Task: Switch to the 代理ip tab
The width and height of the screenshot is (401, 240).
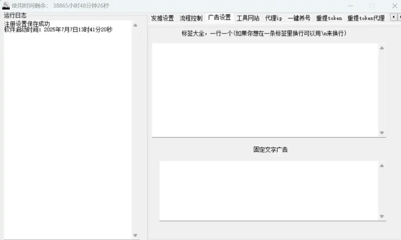Action: (273, 18)
